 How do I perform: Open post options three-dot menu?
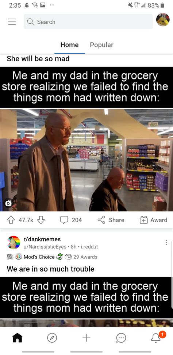pos(166,242)
